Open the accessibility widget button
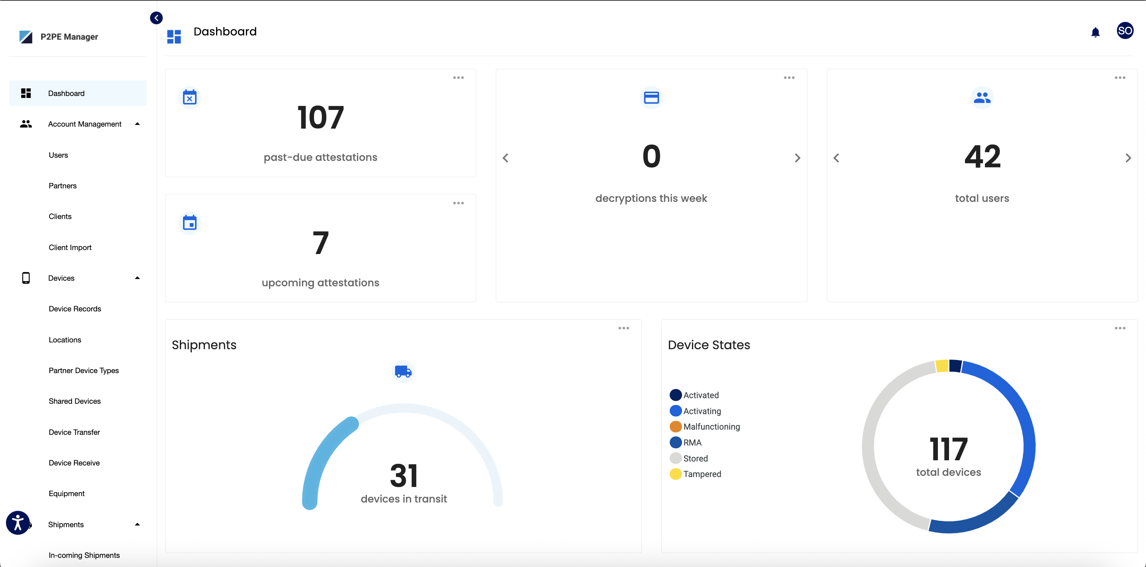This screenshot has height=567, width=1146. (18, 523)
